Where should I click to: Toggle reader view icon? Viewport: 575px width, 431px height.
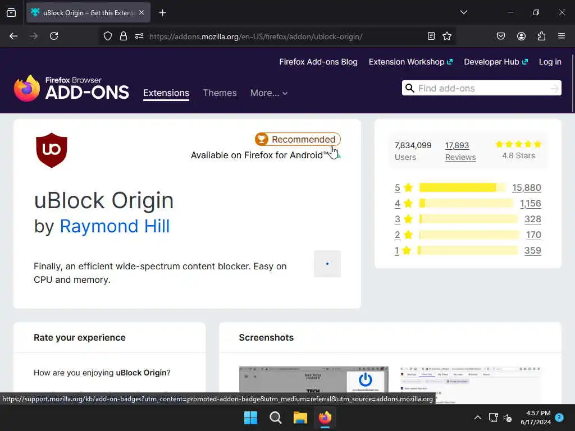click(x=431, y=36)
